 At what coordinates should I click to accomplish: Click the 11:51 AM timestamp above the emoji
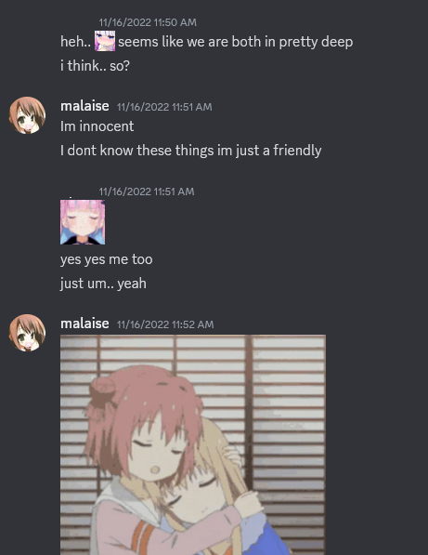(147, 192)
